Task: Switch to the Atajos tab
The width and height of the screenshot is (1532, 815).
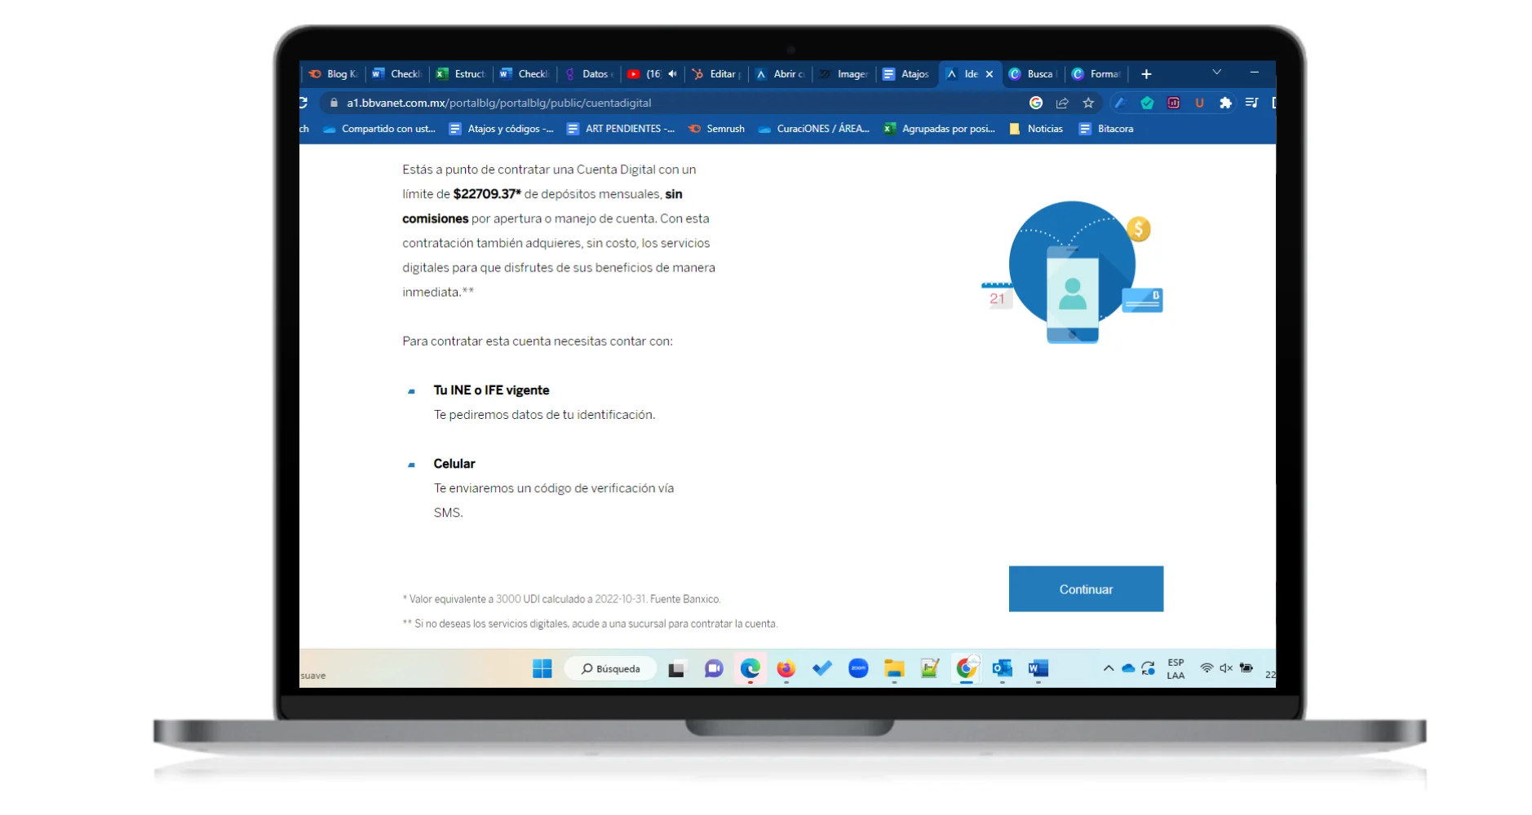Action: [x=906, y=74]
